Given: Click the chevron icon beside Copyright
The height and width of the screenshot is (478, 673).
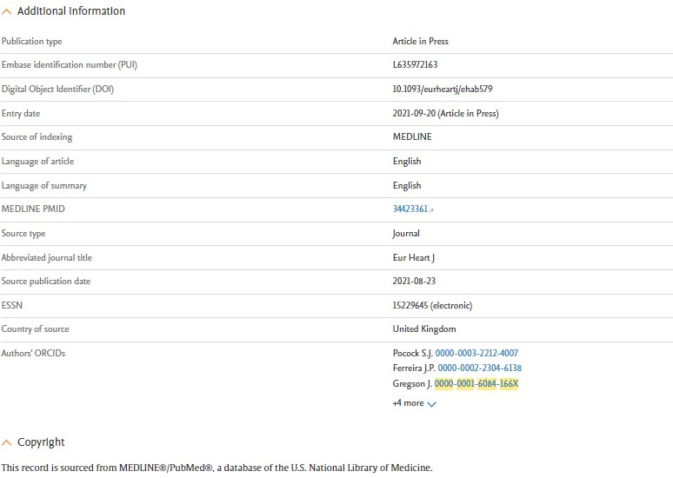Looking at the screenshot, I should point(7,442).
